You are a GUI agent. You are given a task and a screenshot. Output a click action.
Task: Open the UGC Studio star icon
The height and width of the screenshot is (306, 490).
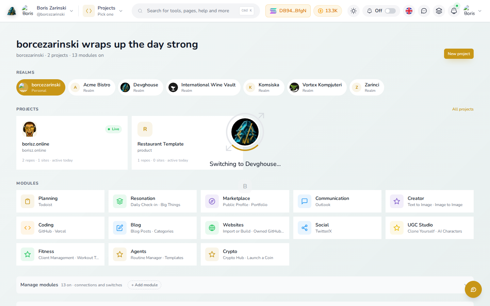coord(397,228)
